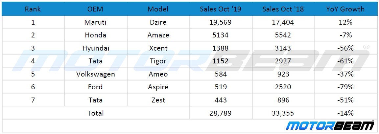Screen dimensions: 379x134
Task: Click the MotorBeam logo in bottom corner
Action: pyautogui.click(x=330, y=126)
